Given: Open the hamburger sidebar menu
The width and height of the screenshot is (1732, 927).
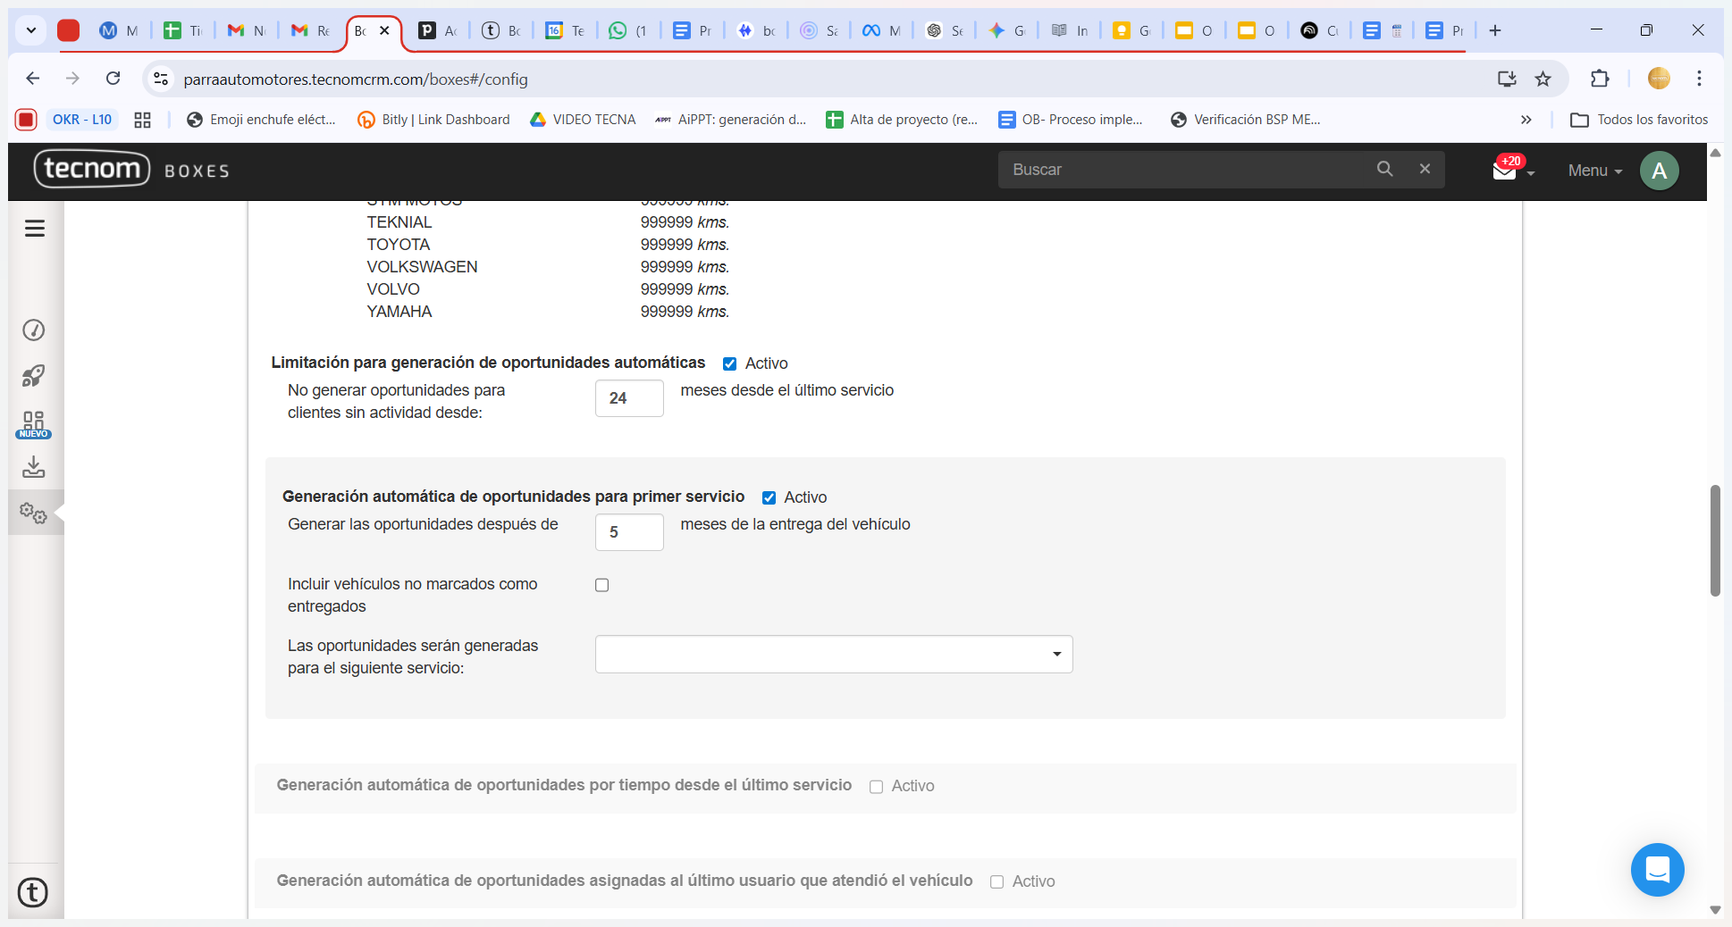Looking at the screenshot, I should pos(35,229).
